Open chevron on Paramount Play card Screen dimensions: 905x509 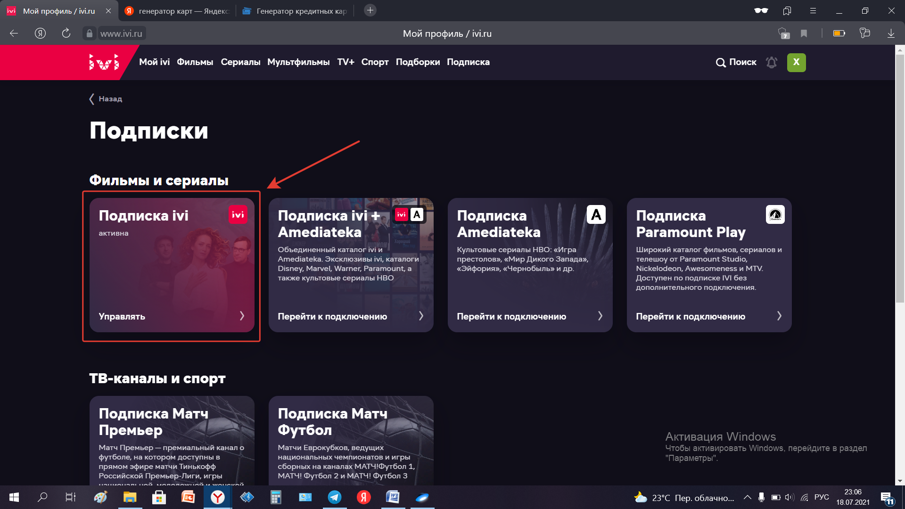[779, 316]
